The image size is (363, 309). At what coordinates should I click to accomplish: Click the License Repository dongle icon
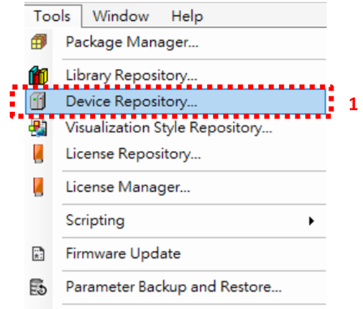point(38,154)
